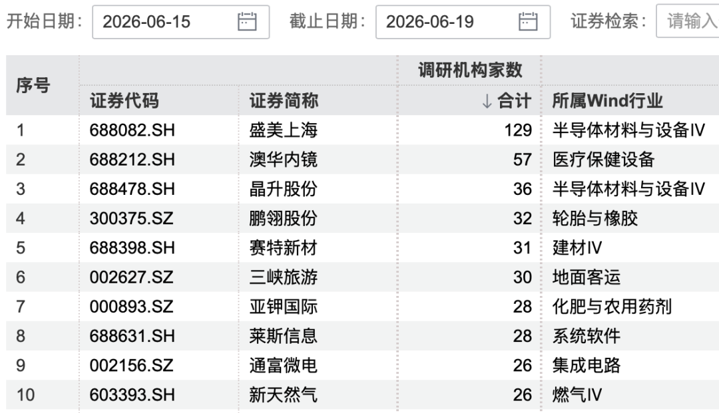This screenshot has height=413, width=719.
Task: Click the 所属Wind行业 column header
Action: pos(607,100)
